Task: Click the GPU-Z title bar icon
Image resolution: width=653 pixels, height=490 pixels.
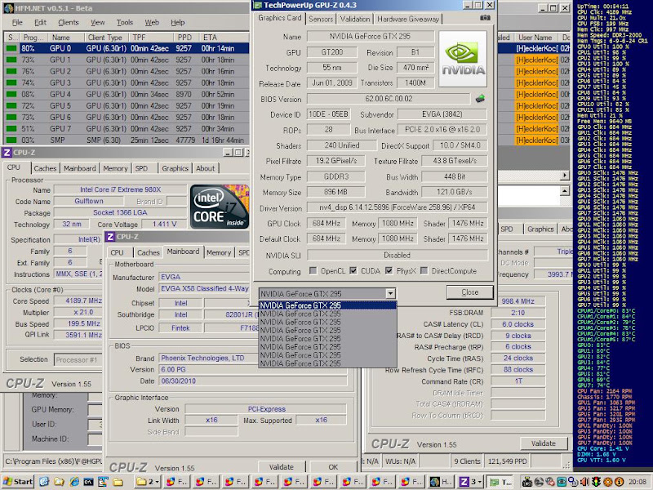Action: click(258, 5)
